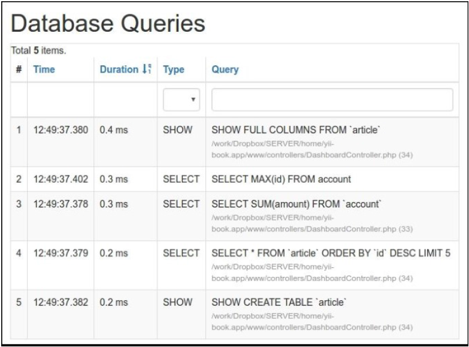Sort by the Duration column header
Viewport: 469px width, 347px height.
coord(119,70)
